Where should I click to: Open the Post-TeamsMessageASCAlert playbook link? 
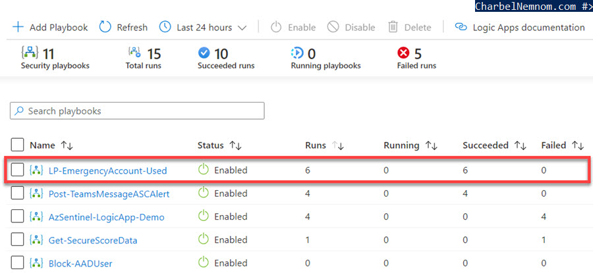click(109, 194)
